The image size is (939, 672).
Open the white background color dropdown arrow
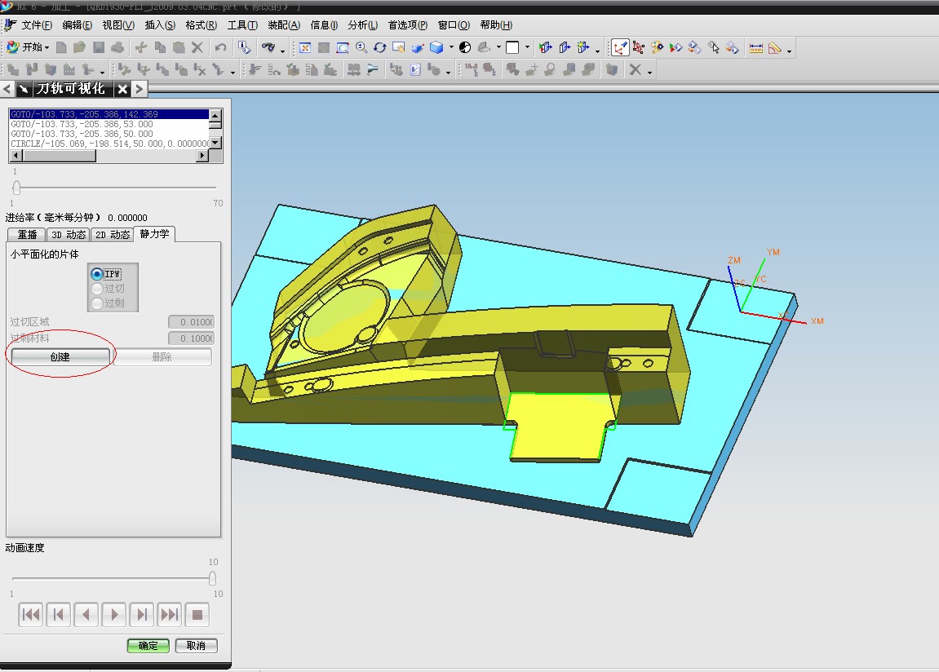point(527,47)
